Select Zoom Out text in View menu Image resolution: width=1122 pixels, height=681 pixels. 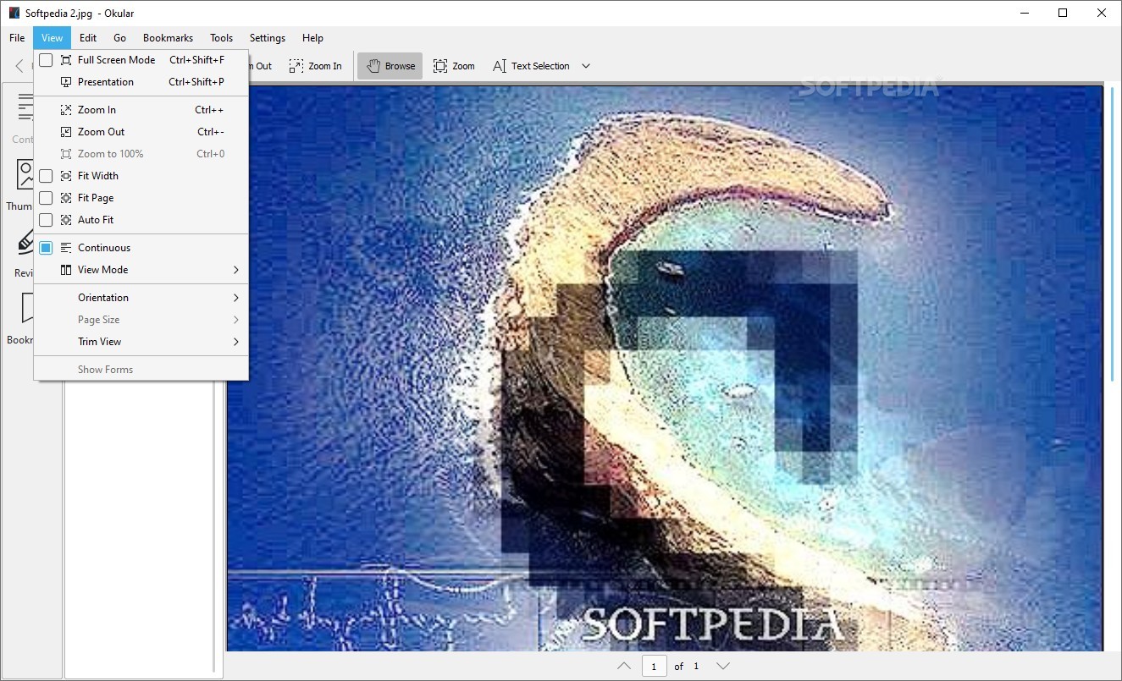point(101,132)
